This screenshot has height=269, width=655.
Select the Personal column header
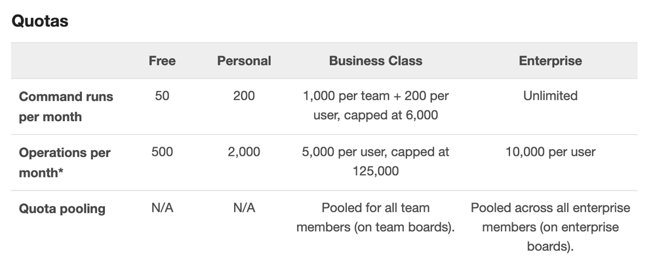click(x=244, y=61)
